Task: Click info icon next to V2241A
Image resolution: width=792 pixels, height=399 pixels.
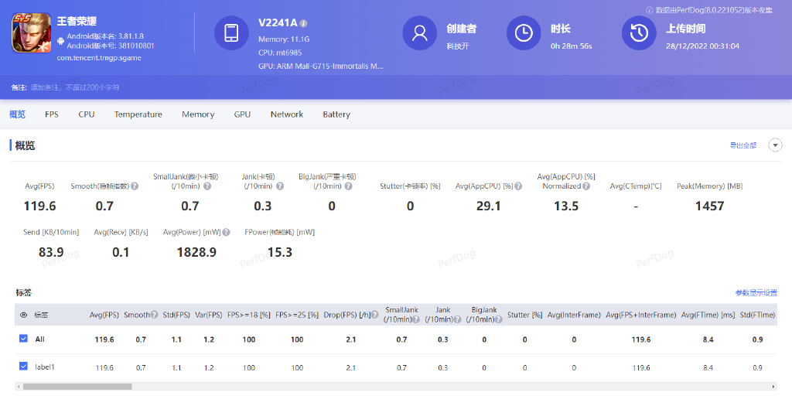Action: pos(303,23)
